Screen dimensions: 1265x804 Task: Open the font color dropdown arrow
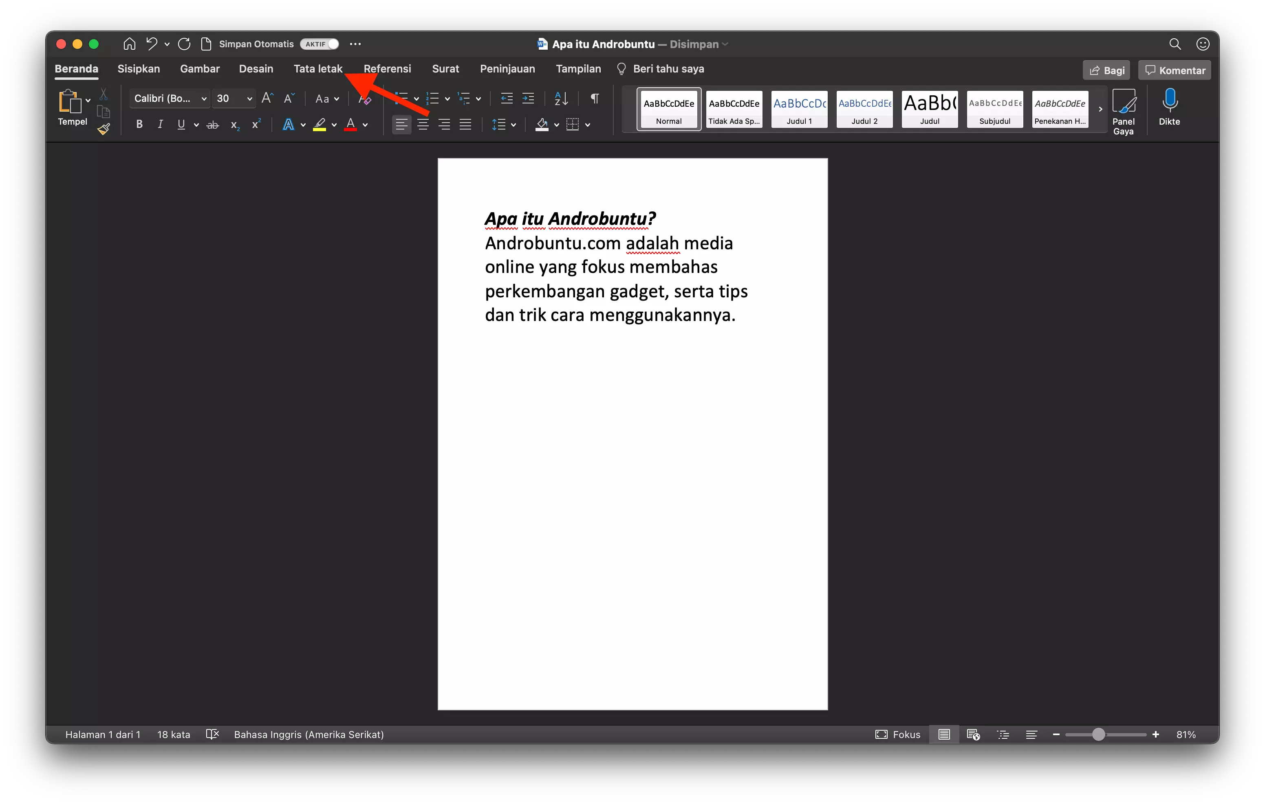[365, 125]
